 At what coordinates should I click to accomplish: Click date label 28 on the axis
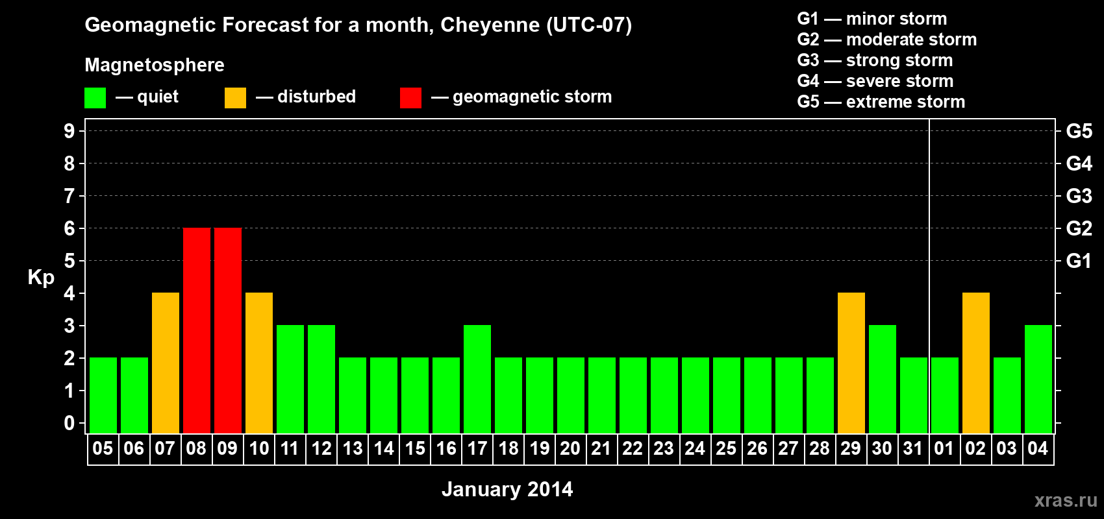tap(820, 448)
